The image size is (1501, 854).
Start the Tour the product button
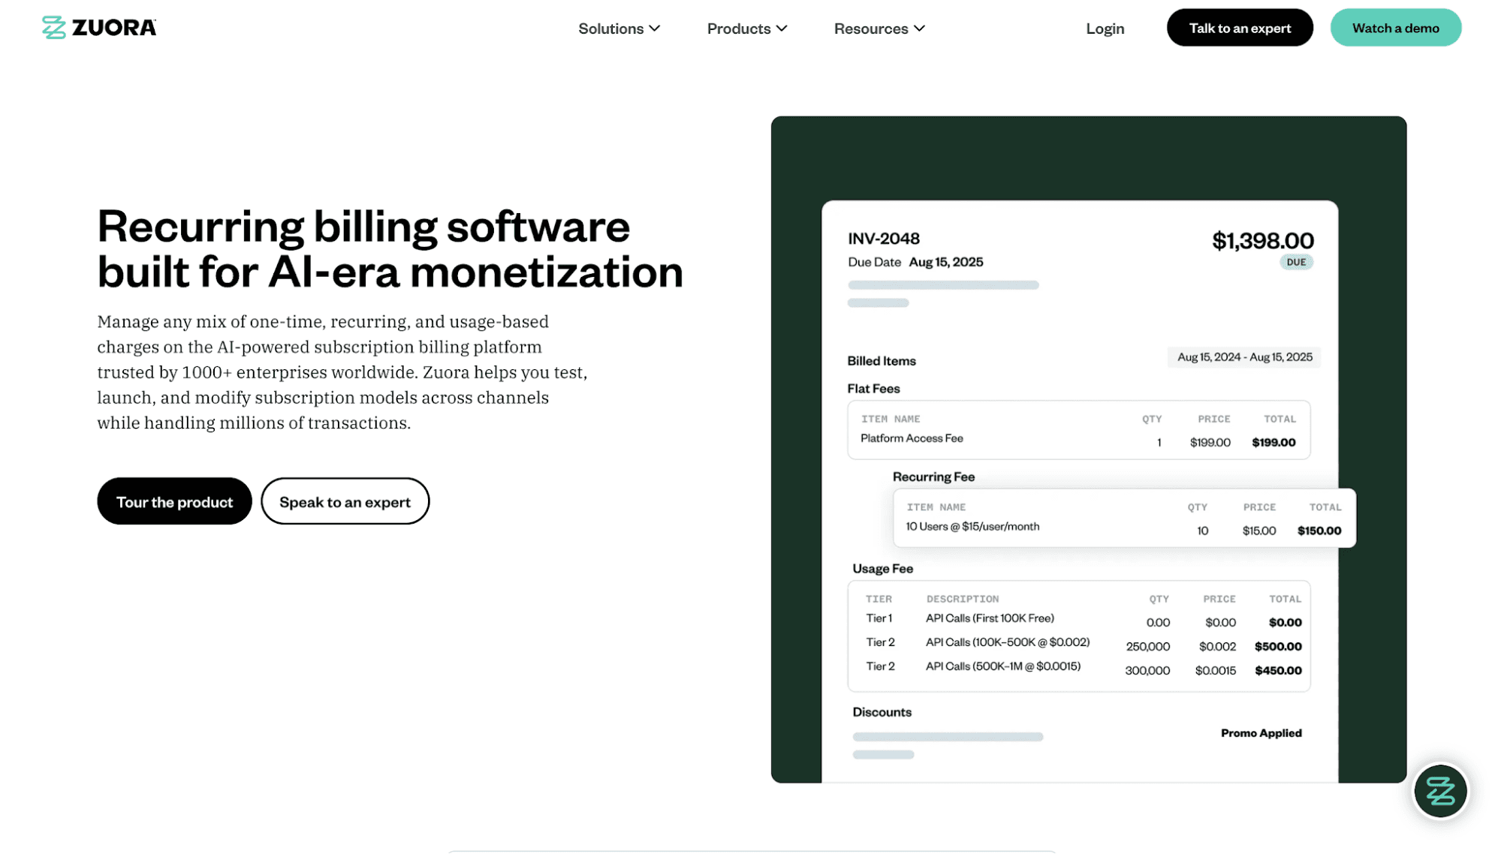(174, 501)
